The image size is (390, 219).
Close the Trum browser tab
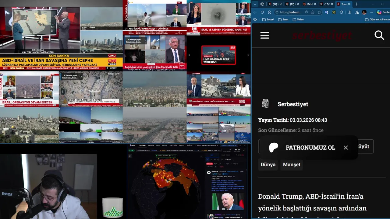(x=349, y=4)
